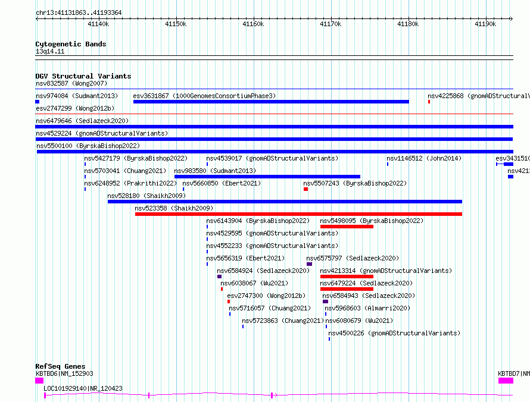Click nsv4529224 (gnomADStructuralVariants) label
This screenshot has width=530, height=402.
tap(102, 133)
